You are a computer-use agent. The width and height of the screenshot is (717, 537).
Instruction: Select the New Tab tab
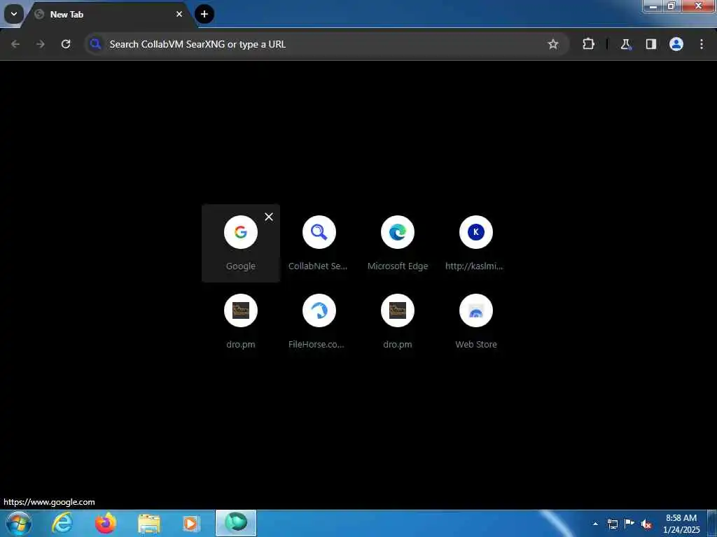pos(109,14)
